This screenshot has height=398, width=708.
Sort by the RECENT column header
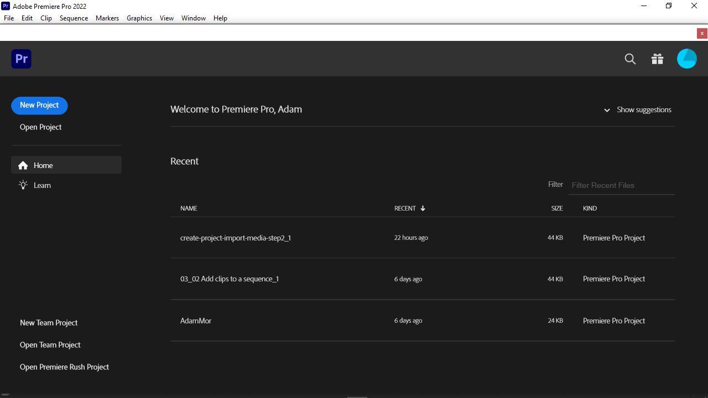(405, 208)
